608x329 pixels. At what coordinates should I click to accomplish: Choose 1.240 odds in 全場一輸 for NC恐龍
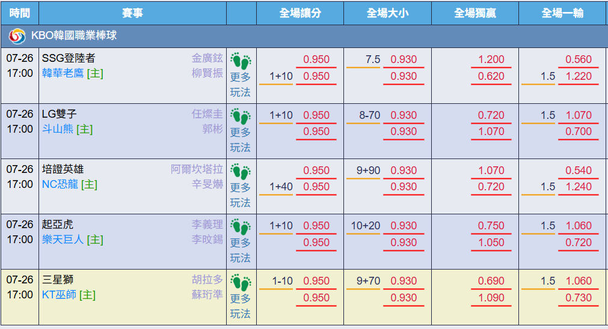(579, 187)
